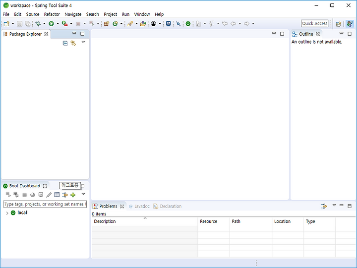The image size is (357, 268).
Task: Close the Package Explorer view
Action: 46,34
